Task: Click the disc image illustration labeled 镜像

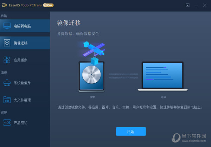Action: 91,76
